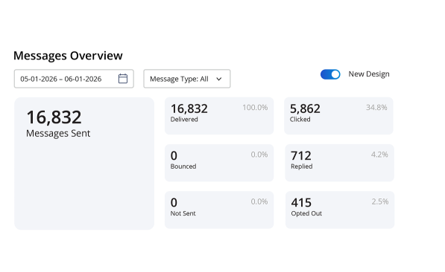Screen dimensions: 445x272
Task: Click the date range field 05-01-2026 – 06-01-2026
Action: coord(74,79)
